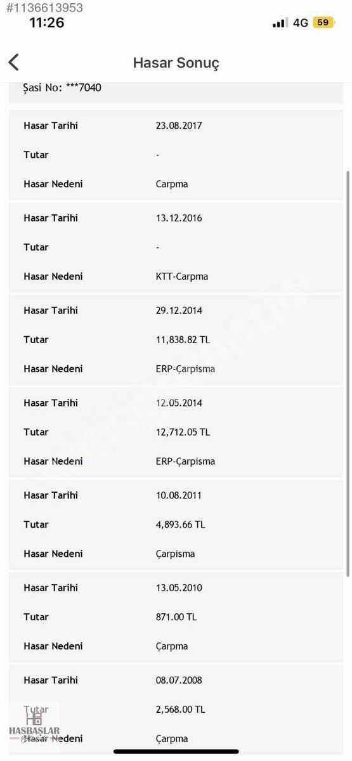The height and width of the screenshot is (761, 352).
Task: Tap the 11:26 clock in status bar
Action: (47, 23)
